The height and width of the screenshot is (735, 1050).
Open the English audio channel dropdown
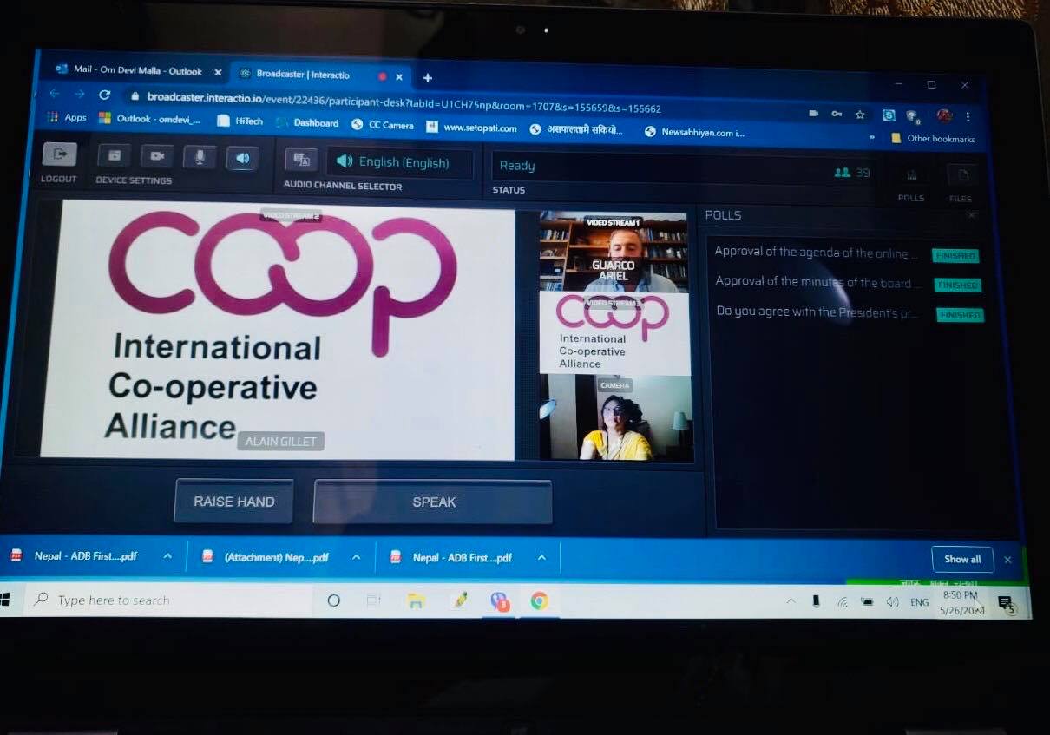pos(400,162)
